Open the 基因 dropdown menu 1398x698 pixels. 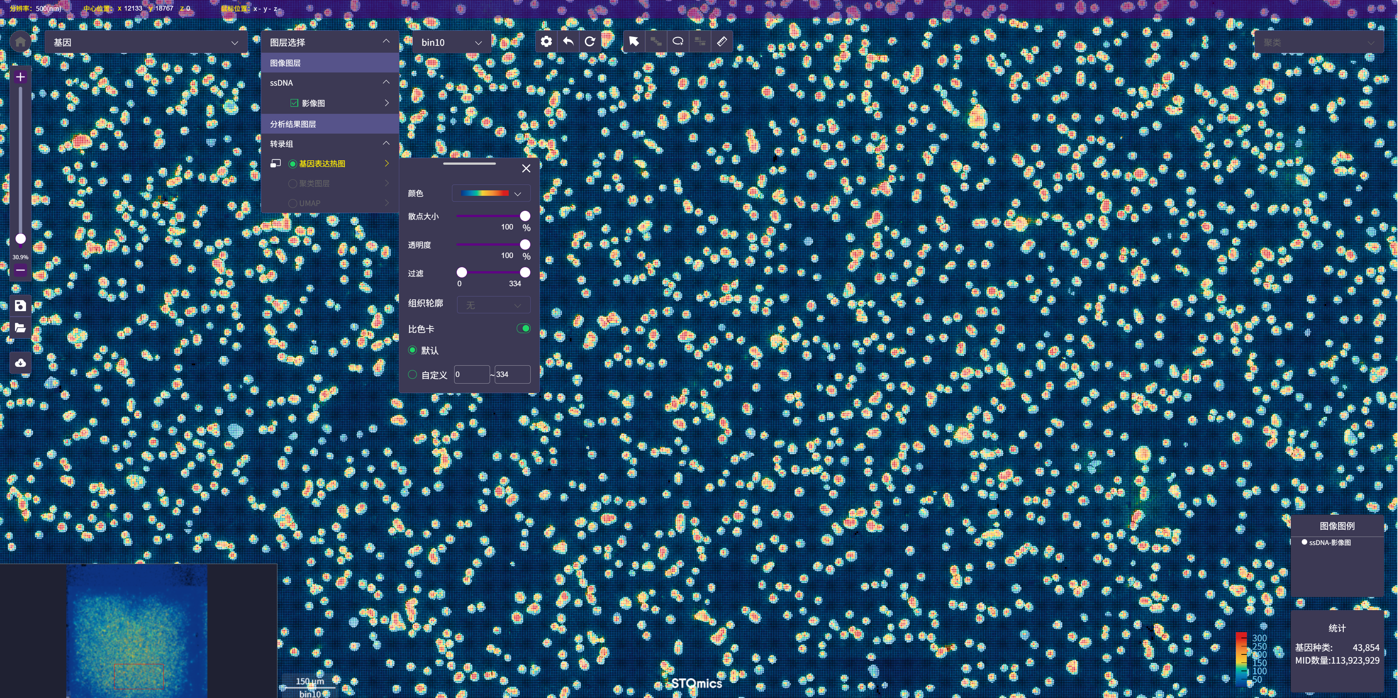pyautogui.click(x=145, y=42)
